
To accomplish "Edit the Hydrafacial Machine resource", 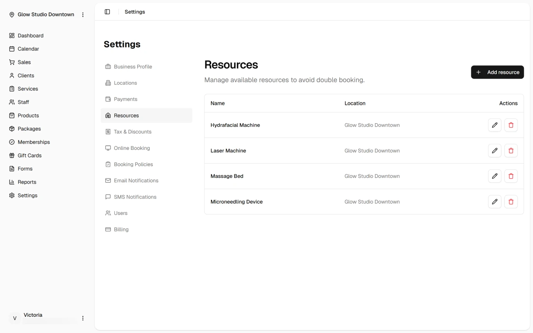I will [x=495, y=125].
